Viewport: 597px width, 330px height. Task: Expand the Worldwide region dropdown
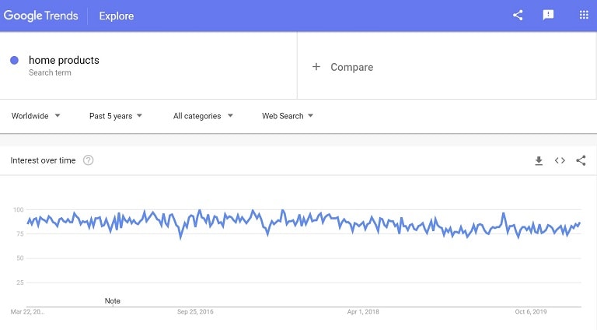coord(36,116)
